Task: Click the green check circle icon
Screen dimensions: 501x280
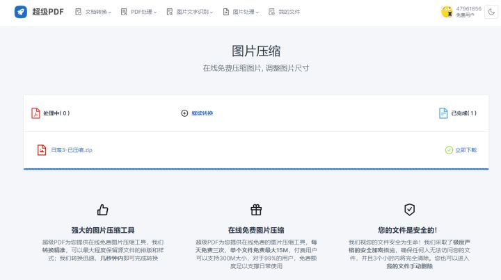Action: [x=449, y=150]
